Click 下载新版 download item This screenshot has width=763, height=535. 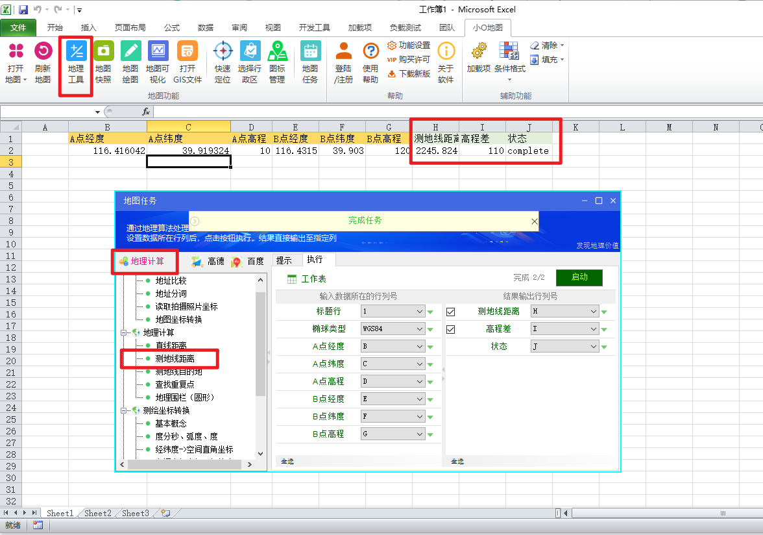[409, 73]
